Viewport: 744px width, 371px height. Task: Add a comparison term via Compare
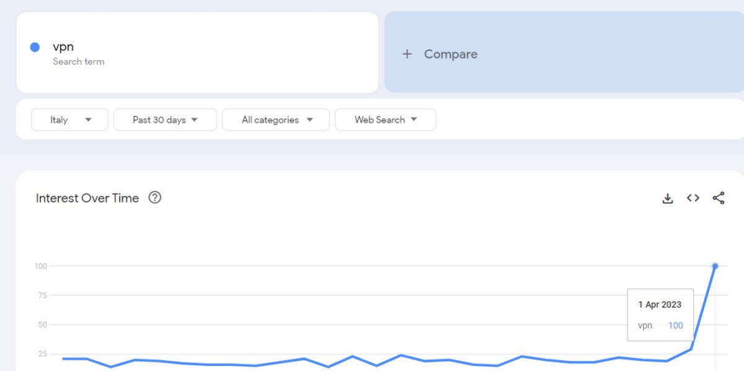click(450, 54)
